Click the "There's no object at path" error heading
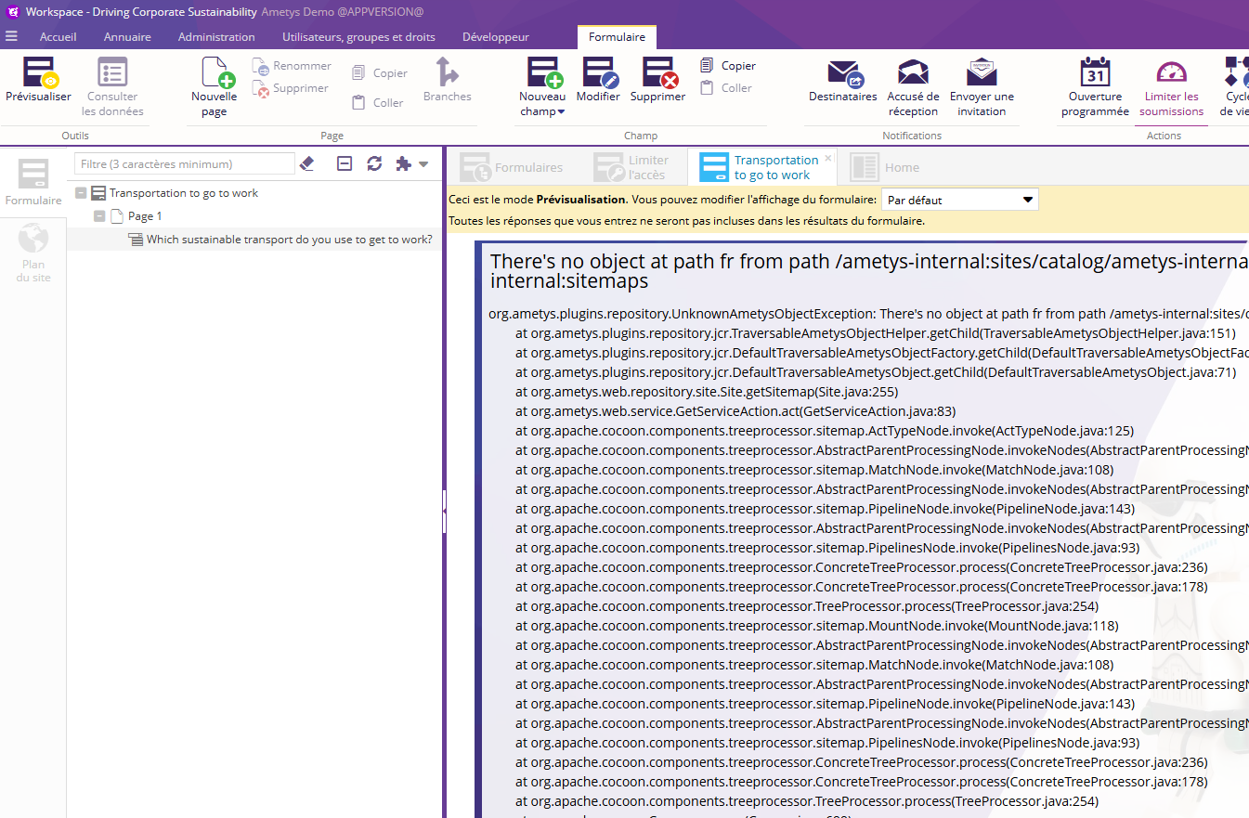 (x=868, y=271)
